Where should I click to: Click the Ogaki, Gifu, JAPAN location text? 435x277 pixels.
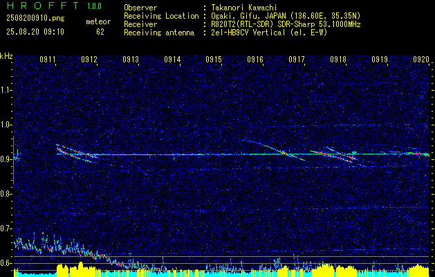(x=286, y=16)
